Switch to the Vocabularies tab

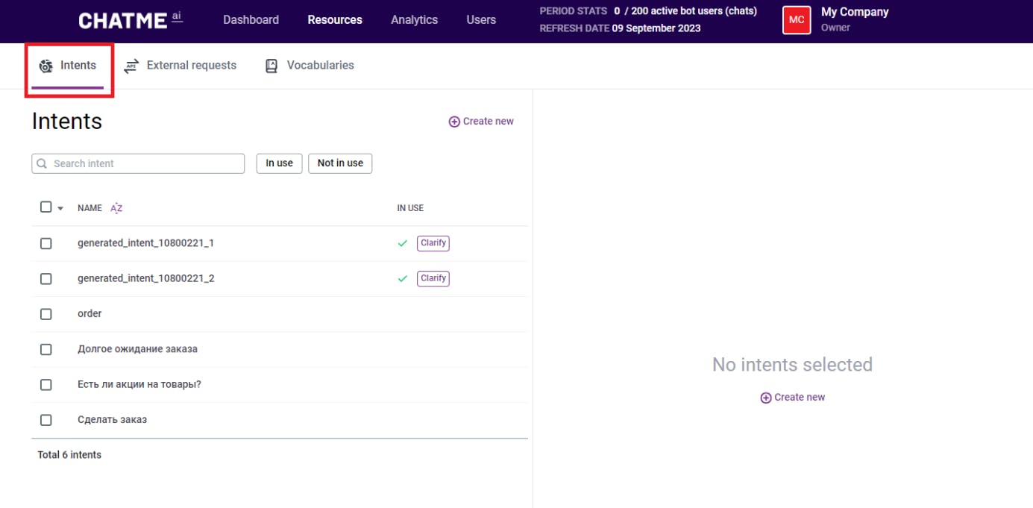[x=320, y=66]
